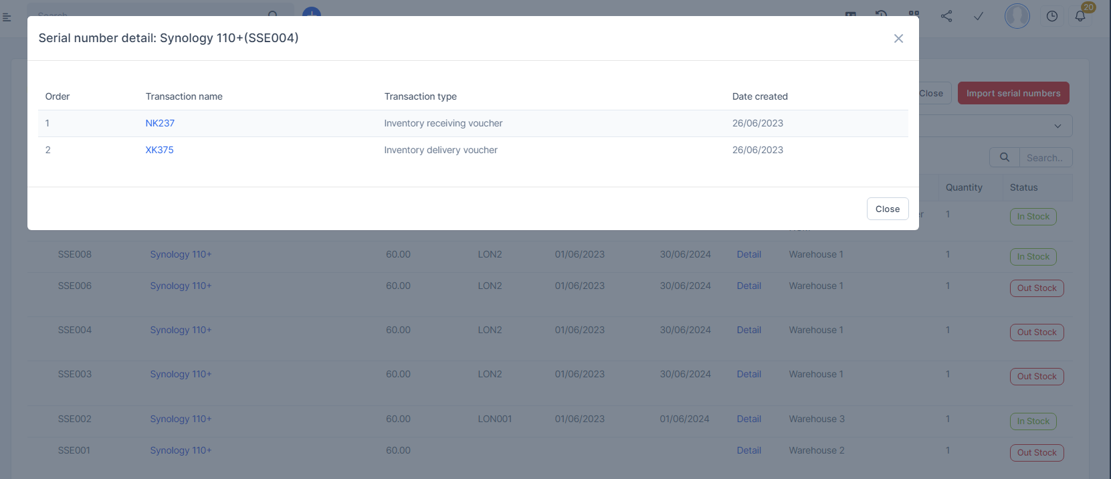This screenshot has width=1111, height=479.
Task: Click the Import serial numbers button
Action: pyautogui.click(x=1013, y=93)
